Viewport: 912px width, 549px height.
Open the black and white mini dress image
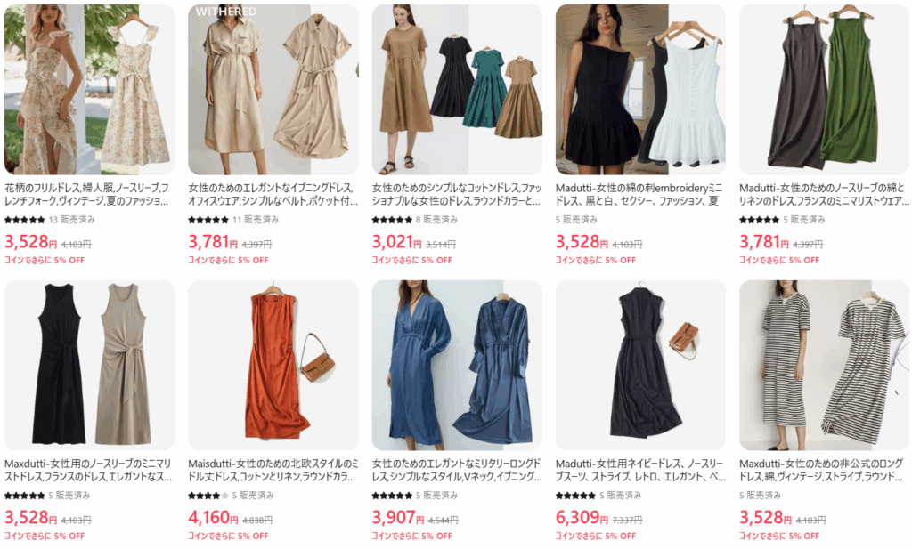641,90
